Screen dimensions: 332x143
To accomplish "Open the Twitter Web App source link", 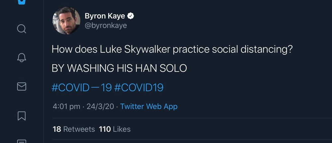I will coord(149,107).
